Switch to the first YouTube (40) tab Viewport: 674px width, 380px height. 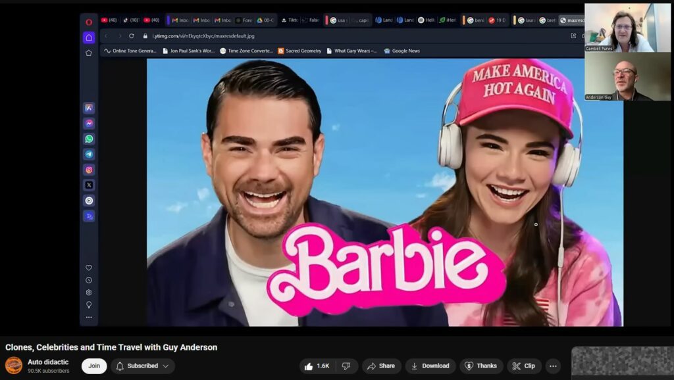pyautogui.click(x=109, y=20)
